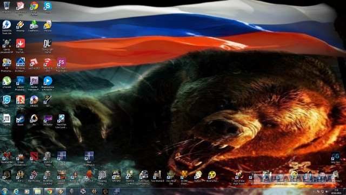Launch Google Chrome from desktop
This screenshot has height=195, width=346.
click(x=34, y=9)
